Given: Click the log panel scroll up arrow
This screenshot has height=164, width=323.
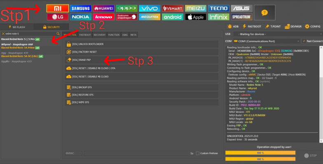Looking at the screenshot, I should coord(321,48).
